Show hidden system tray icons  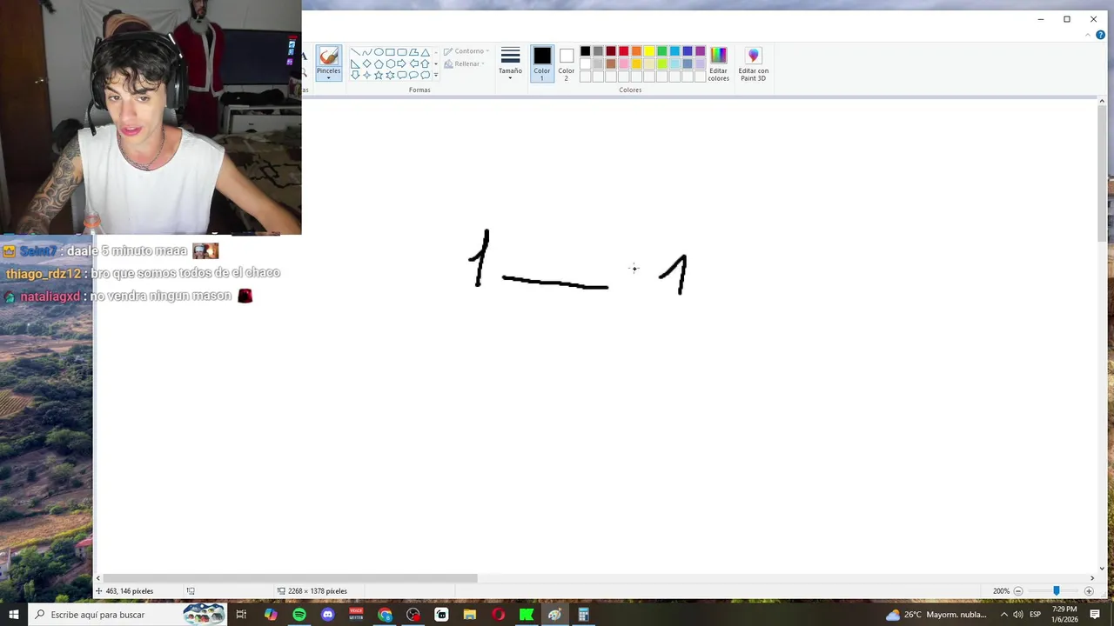1004,615
